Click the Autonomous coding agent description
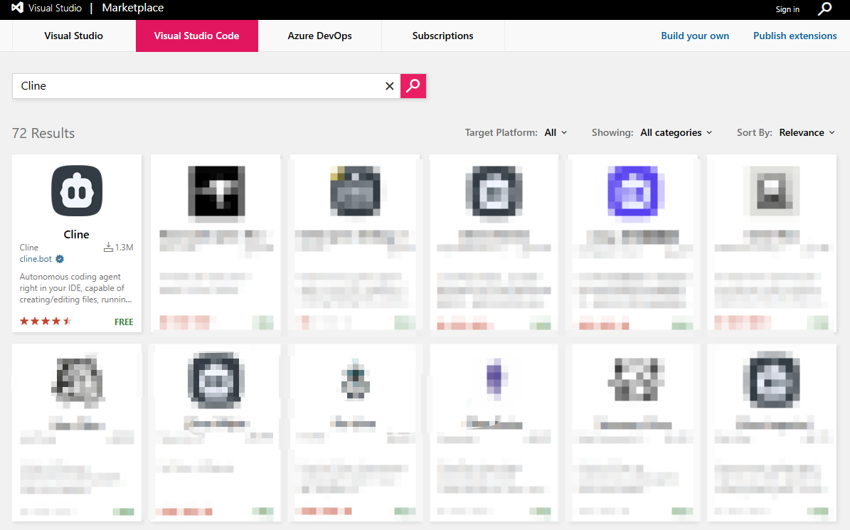 click(x=75, y=287)
